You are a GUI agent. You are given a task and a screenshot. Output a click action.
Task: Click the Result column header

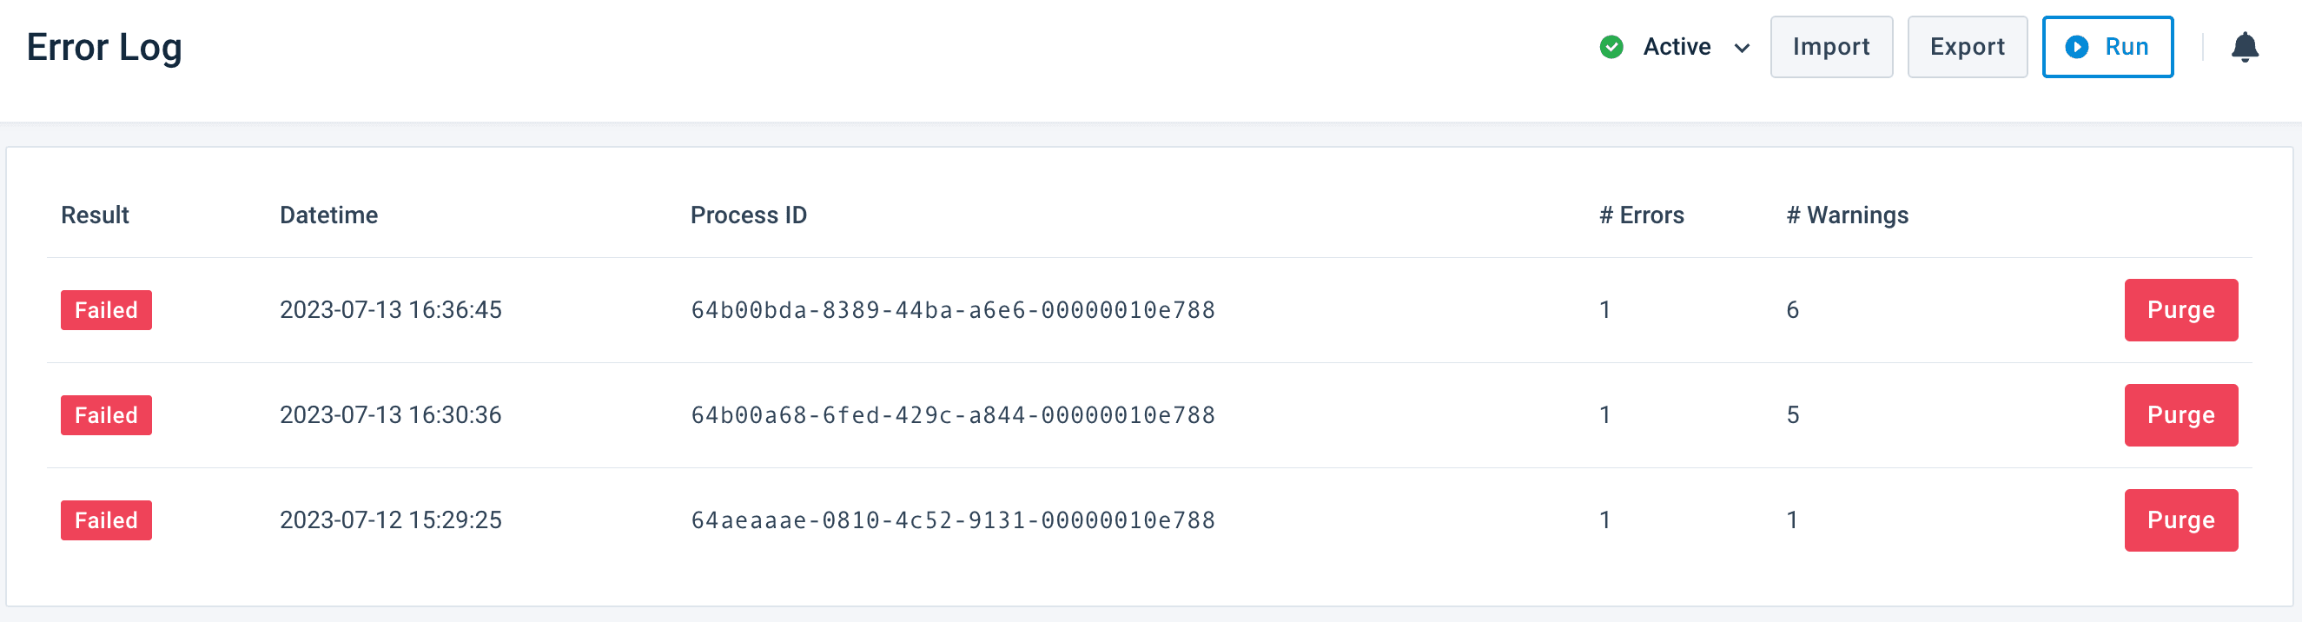pos(95,215)
